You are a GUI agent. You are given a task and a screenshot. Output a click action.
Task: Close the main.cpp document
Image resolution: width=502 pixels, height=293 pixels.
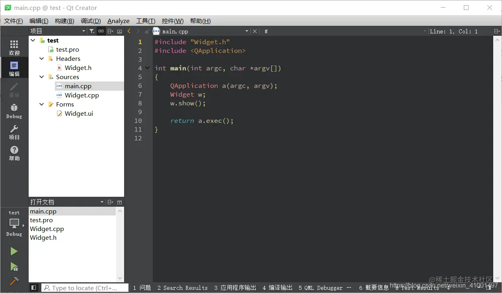tap(255, 31)
